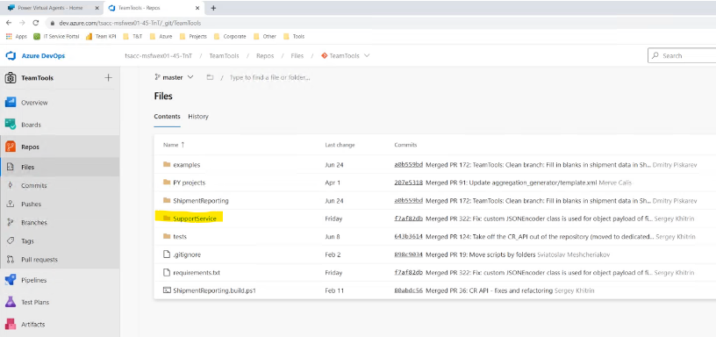Screen dimensions: 716x337
Task: Open the TeamTools project icon in sidebar
Action: tap(11, 78)
